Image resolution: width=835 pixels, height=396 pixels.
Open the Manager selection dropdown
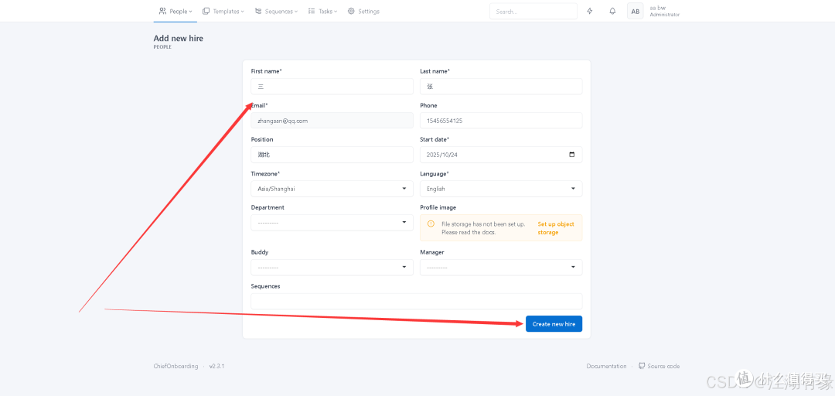(x=501, y=267)
